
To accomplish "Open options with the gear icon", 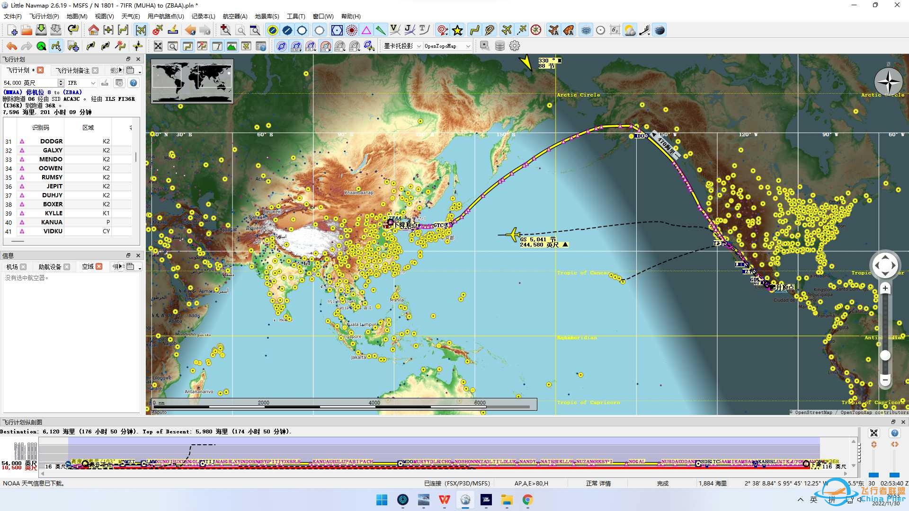I will click(515, 46).
